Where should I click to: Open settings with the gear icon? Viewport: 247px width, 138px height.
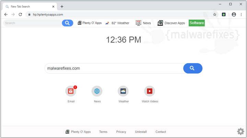click(x=241, y=131)
